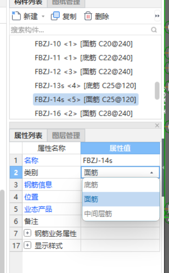Click the 属性名称 column header
Viewport: 169px width, 273px height.
pyautogui.click(x=52, y=149)
